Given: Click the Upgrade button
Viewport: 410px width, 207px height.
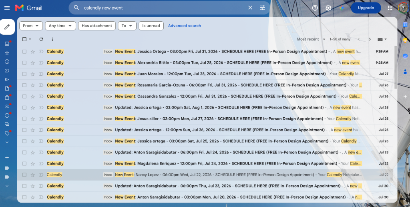Looking at the screenshot, I should [x=366, y=8].
